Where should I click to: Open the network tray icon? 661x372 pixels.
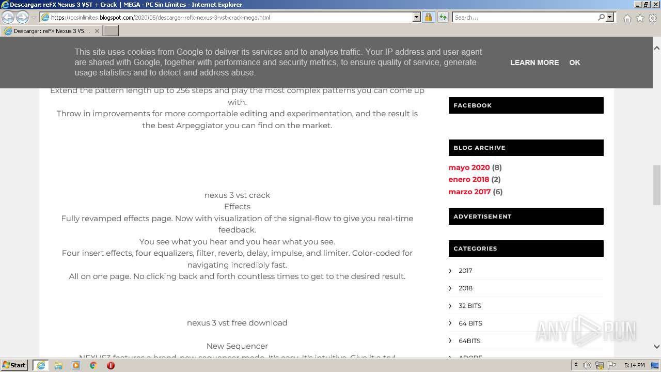pyautogui.click(x=600, y=365)
